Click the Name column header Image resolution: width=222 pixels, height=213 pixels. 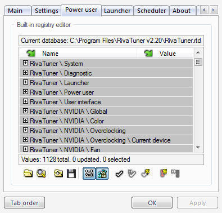(78, 54)
